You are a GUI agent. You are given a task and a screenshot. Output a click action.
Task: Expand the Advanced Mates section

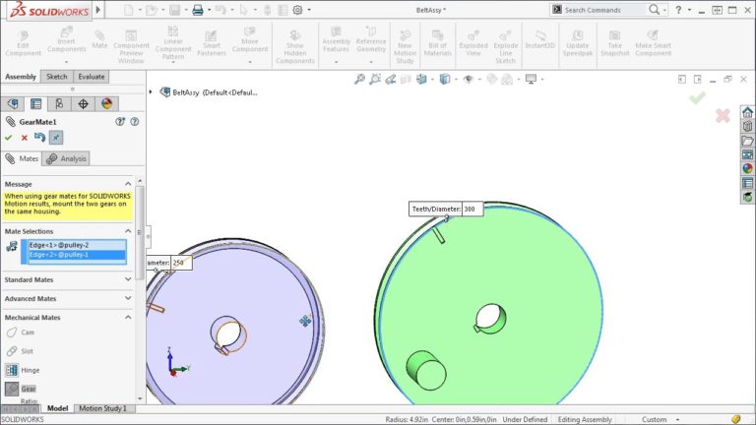(x=128, y=298)
